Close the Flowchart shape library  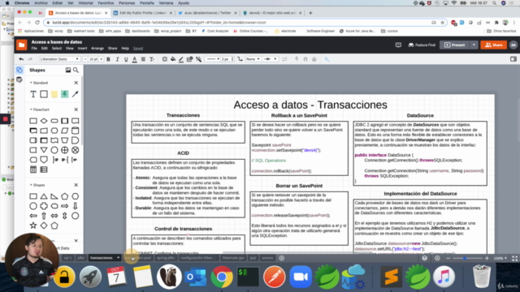[x=76, y=109]
